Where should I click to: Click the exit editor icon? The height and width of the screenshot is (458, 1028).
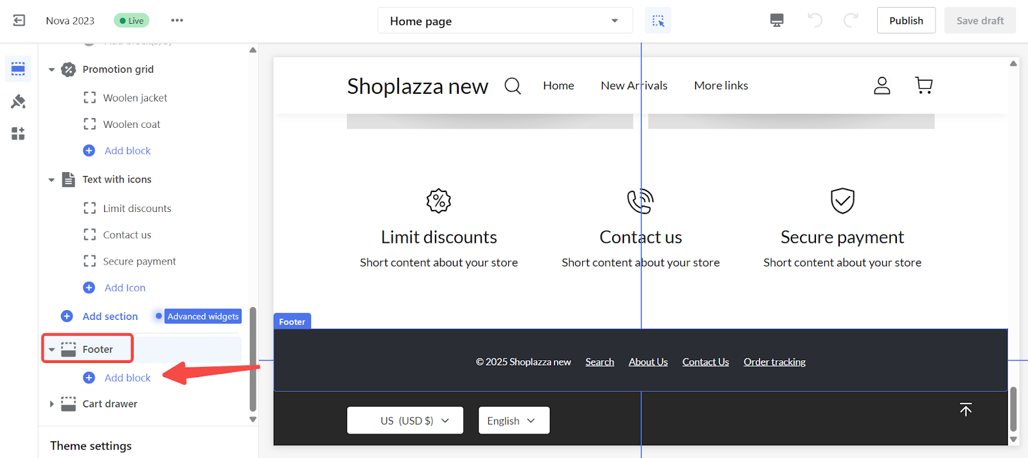[19, 21]
